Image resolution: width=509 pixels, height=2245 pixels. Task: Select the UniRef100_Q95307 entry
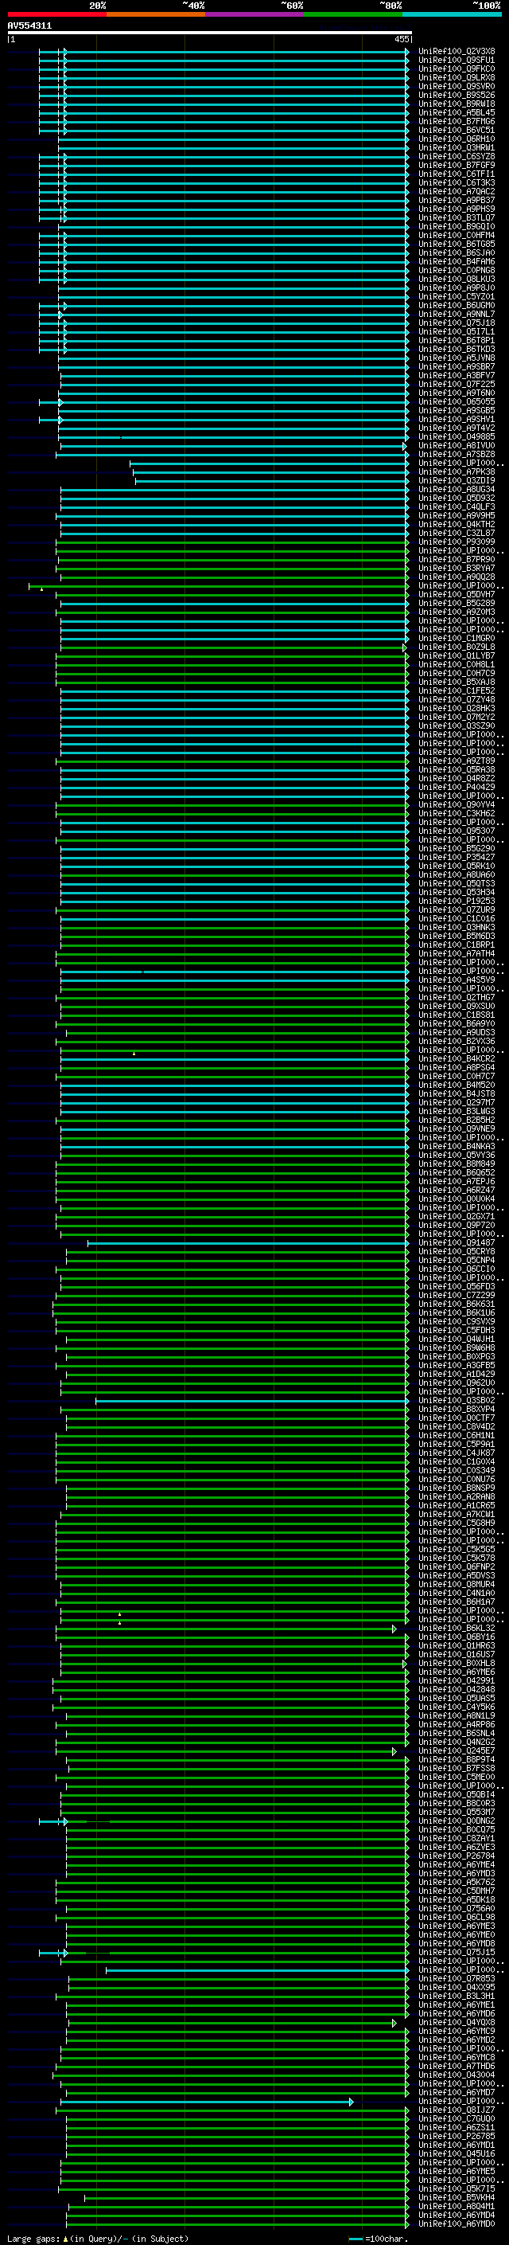(x=457, y=831)
